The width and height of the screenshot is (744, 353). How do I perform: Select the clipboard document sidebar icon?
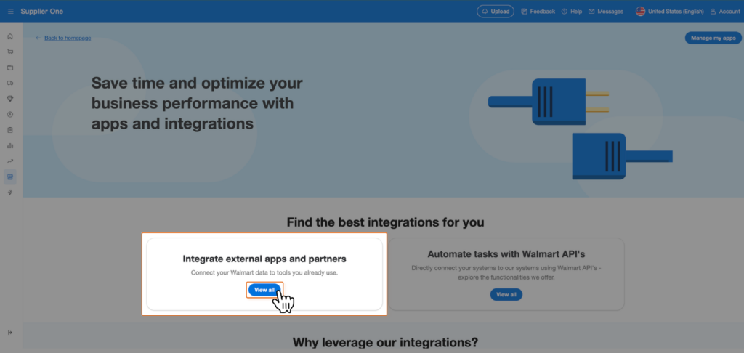(x=10, y=130)
